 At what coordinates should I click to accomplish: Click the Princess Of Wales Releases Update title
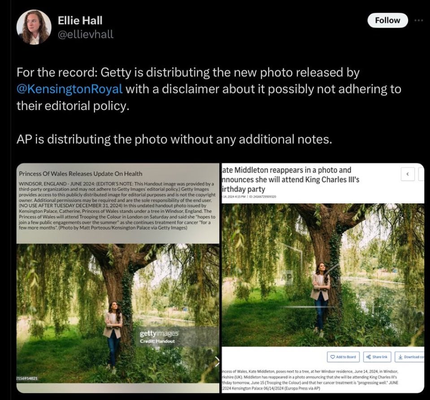(81, 174)
